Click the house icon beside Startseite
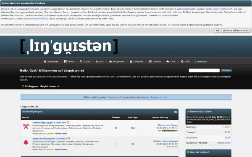The height and width of the screenshot is (157, 252). pos(45,62)
